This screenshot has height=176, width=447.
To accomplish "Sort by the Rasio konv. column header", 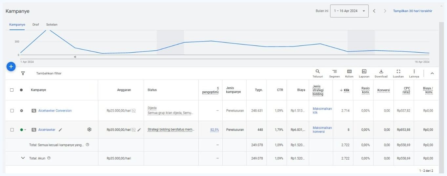I will [x=365, y=90].
